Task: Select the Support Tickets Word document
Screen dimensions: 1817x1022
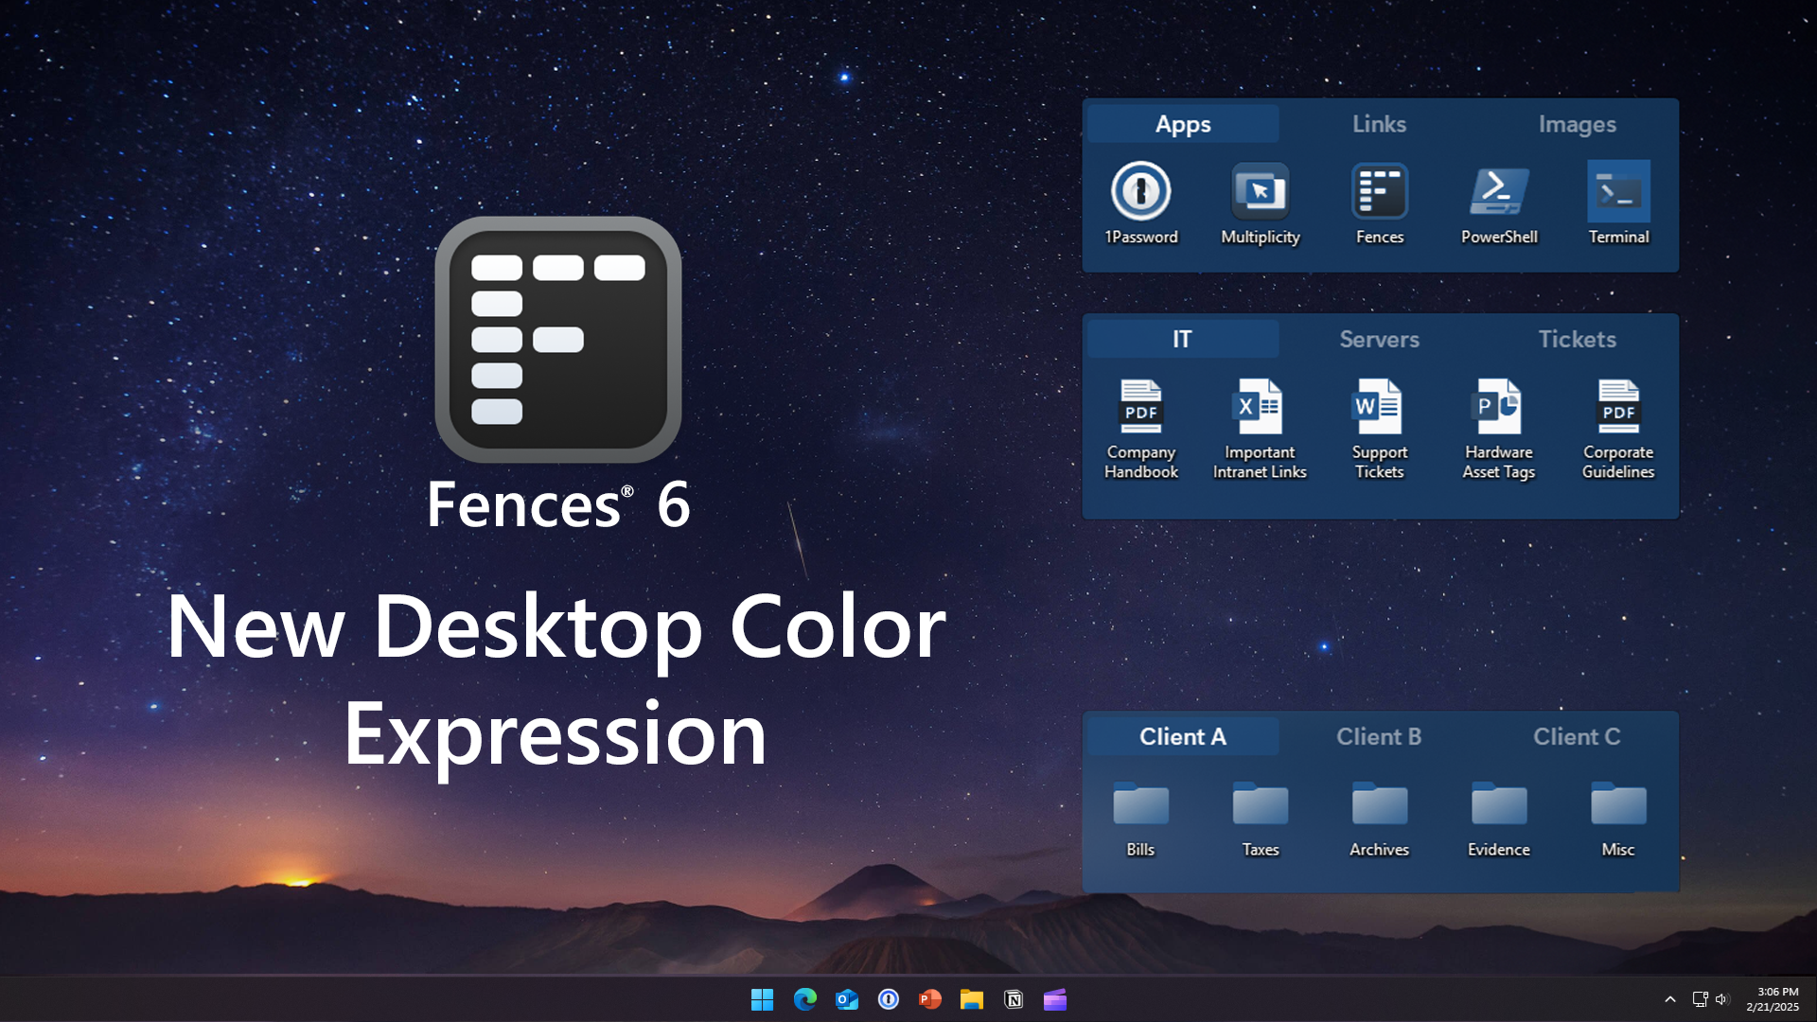Action: (1379, 429)
